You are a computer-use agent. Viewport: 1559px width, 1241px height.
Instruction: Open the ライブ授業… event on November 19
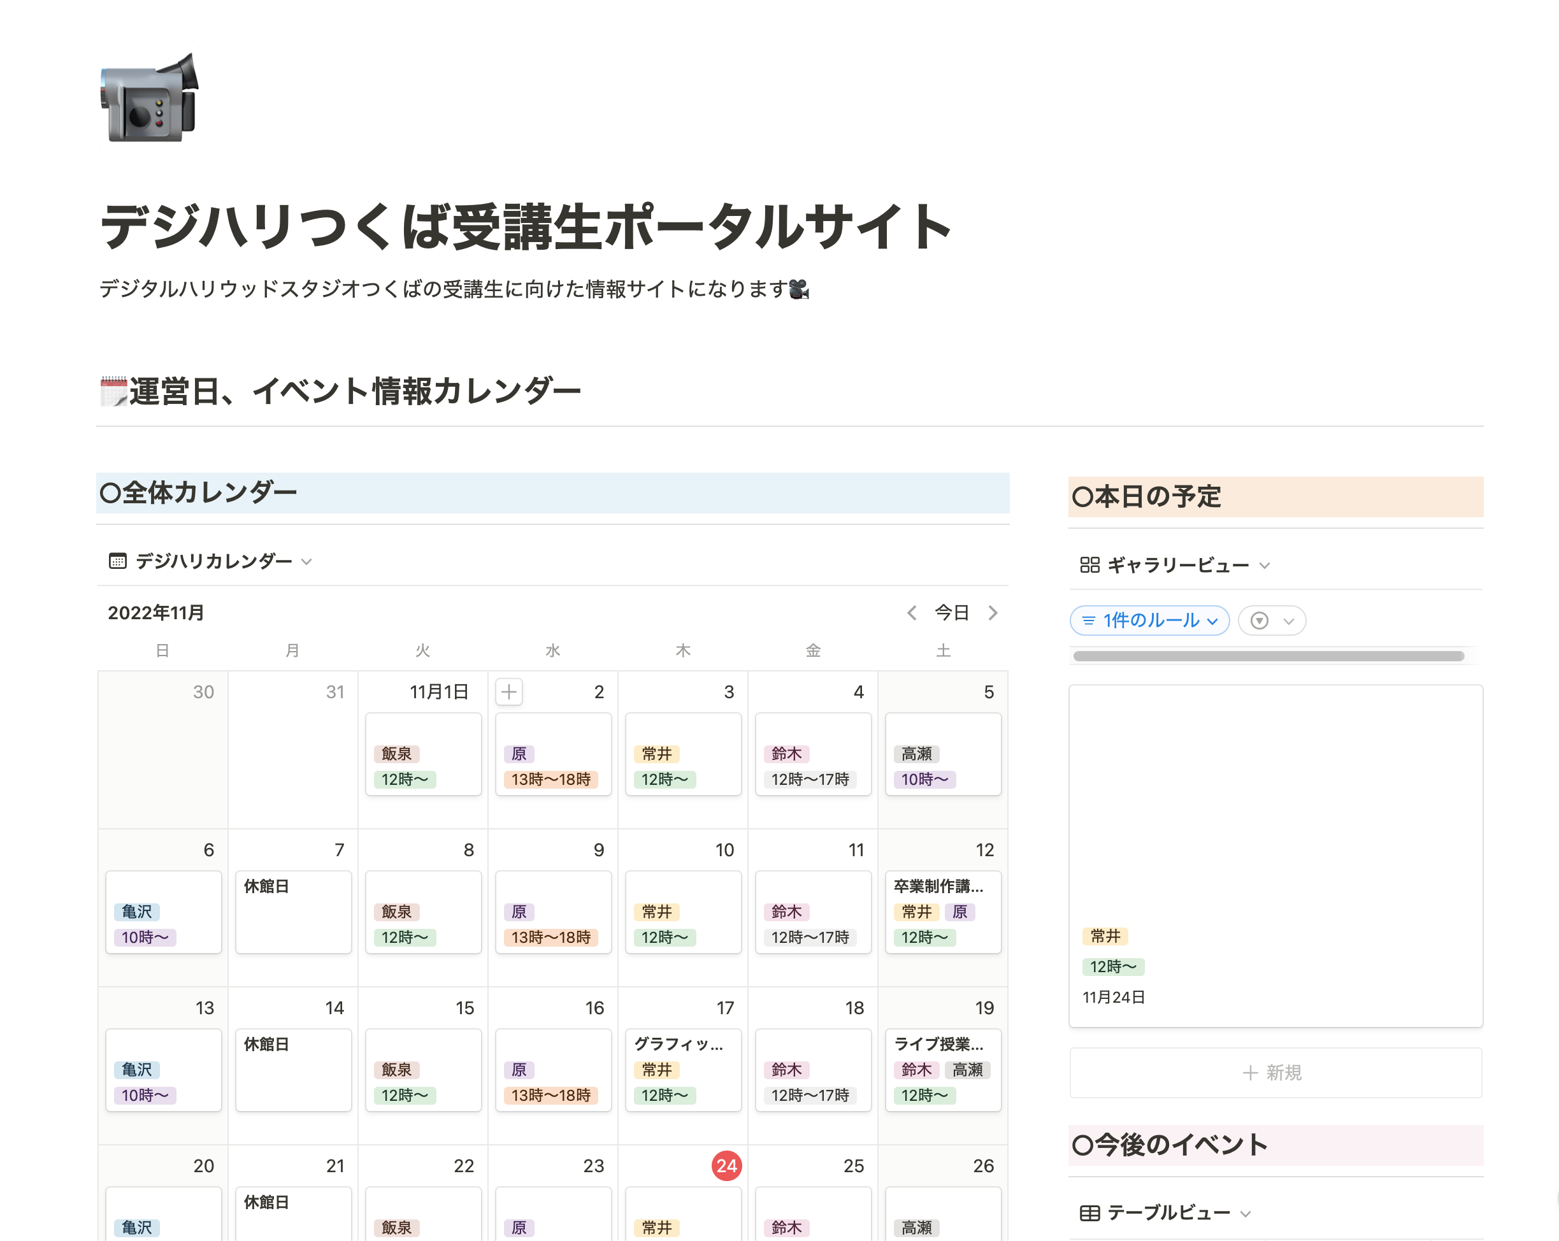pyautogui.click(x=943, y=1070)
